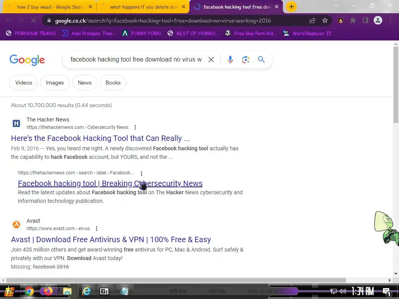
Task: Bookmark this page with the star icon
Action: click(325, 21)
